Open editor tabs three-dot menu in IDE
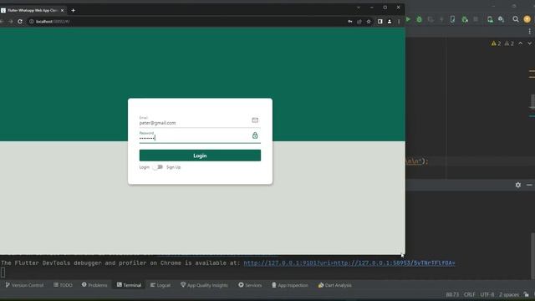535x301 pixels. (x=529, y=32)
